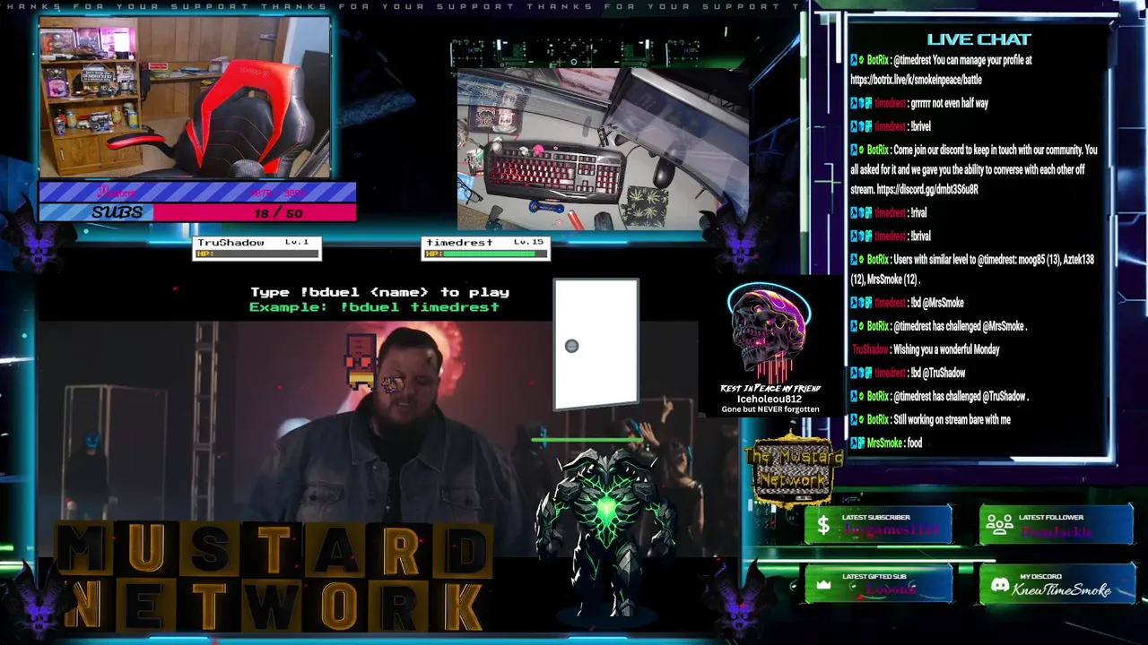The width and height of the screenshot is (1148, 645).
Task: Click 'timedrest has challenged @TruShadow' message
Action: click(x=961, y=396)
